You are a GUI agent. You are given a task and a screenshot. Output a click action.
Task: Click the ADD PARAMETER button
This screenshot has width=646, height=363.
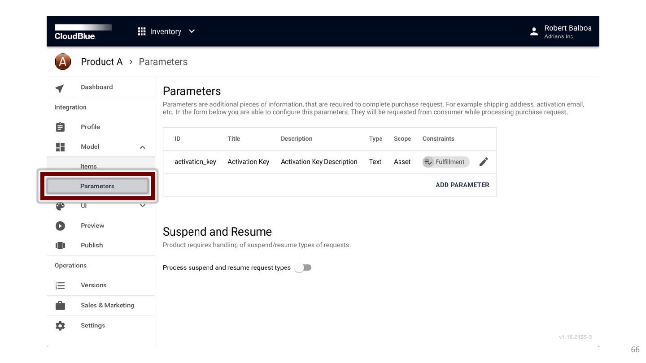(x=462, y=185)
